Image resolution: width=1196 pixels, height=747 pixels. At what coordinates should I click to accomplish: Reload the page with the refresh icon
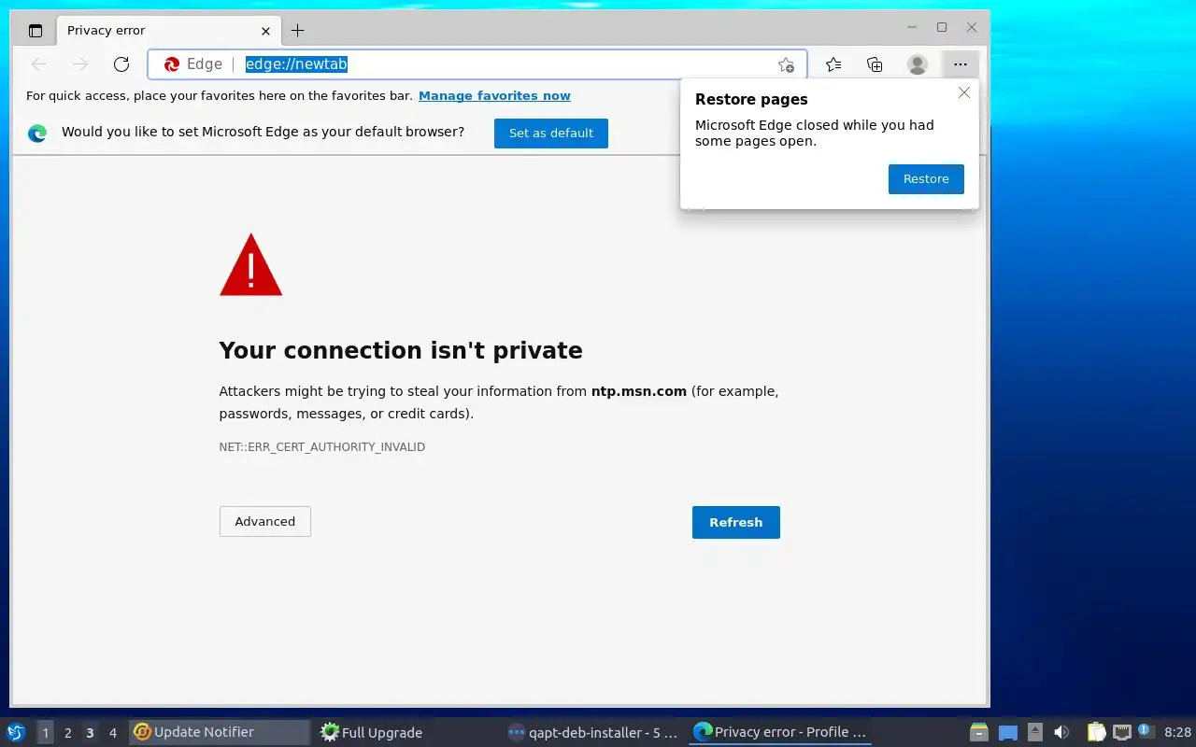[121, 64]
